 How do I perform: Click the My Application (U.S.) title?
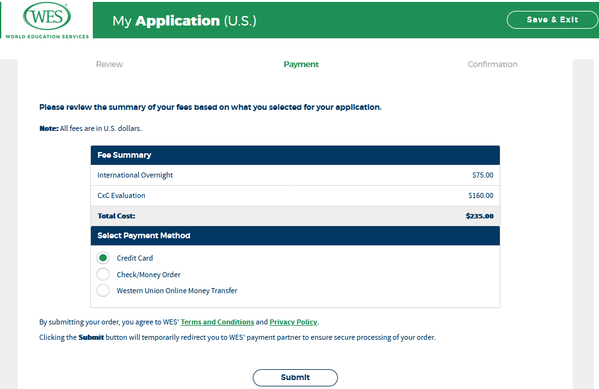tap(184, 20)
